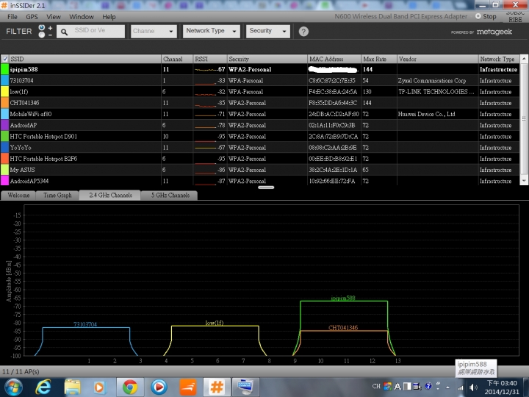
Task: Open the Network Type filter dropdown
Action: coord(211,31)
